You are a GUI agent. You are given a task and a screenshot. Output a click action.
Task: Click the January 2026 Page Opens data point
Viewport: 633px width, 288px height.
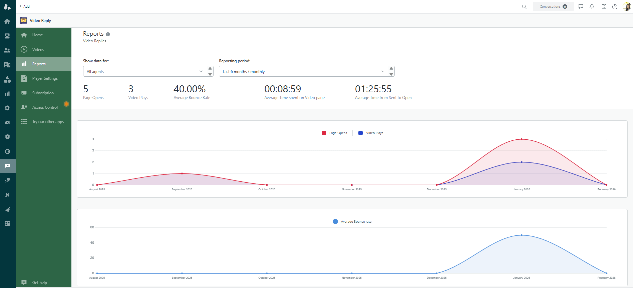click(x=522, y=139)
